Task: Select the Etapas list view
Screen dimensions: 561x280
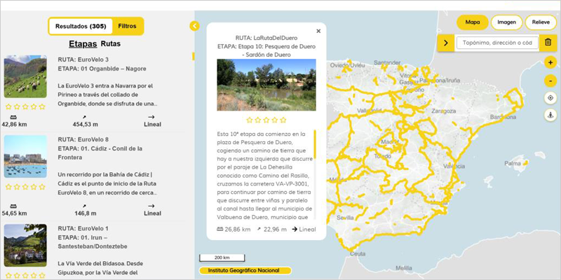Action: 83,44
